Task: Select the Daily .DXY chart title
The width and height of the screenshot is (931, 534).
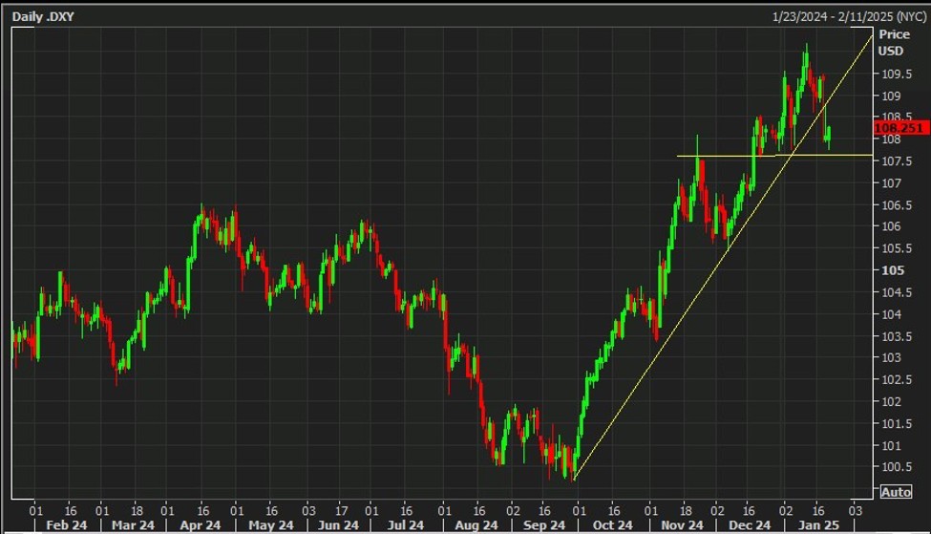Action: [x=45, y=16]
